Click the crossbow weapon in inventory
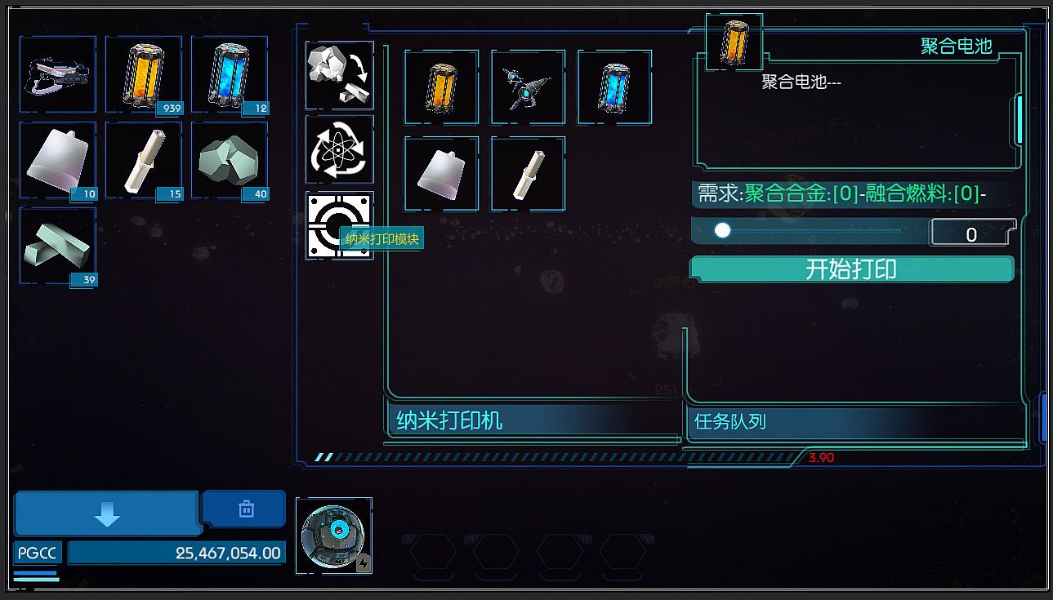Image resolution: width=1053 pixels, height=600 pixels. click(x=58, y=74)
